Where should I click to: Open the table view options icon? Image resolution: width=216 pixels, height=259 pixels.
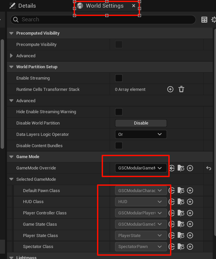(x=204, y=20)
